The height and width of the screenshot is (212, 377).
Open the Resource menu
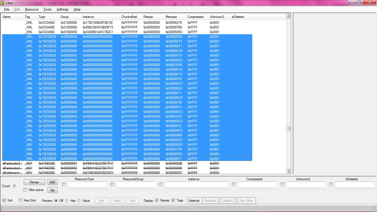point(31,9)
